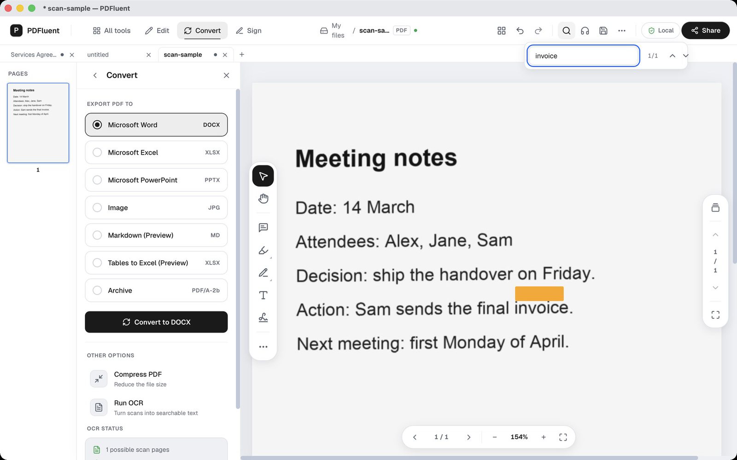Select page 1 thumbnail
This screenshot has width=737, height=460.
pyautogui.click(x=38, y=123)
